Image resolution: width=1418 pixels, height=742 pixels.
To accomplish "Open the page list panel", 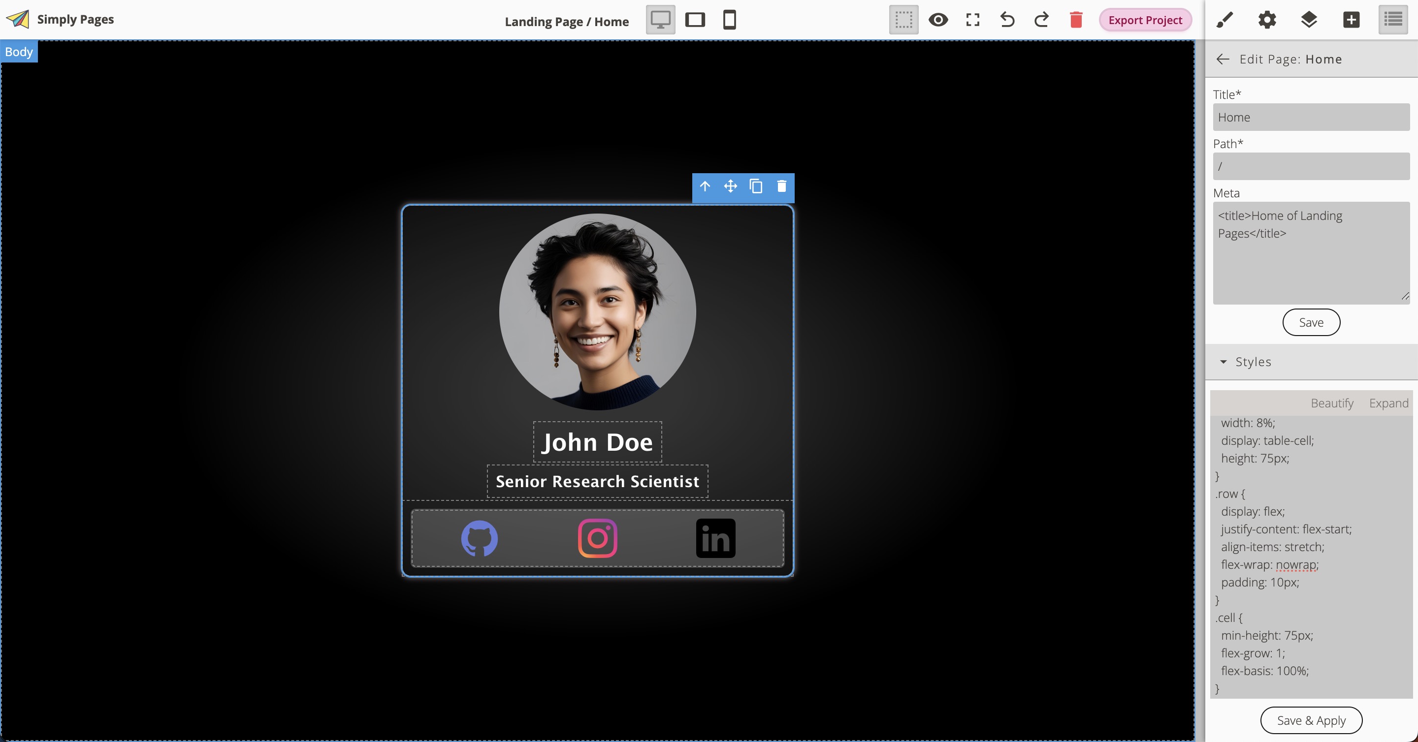I will coord(1394,20).
